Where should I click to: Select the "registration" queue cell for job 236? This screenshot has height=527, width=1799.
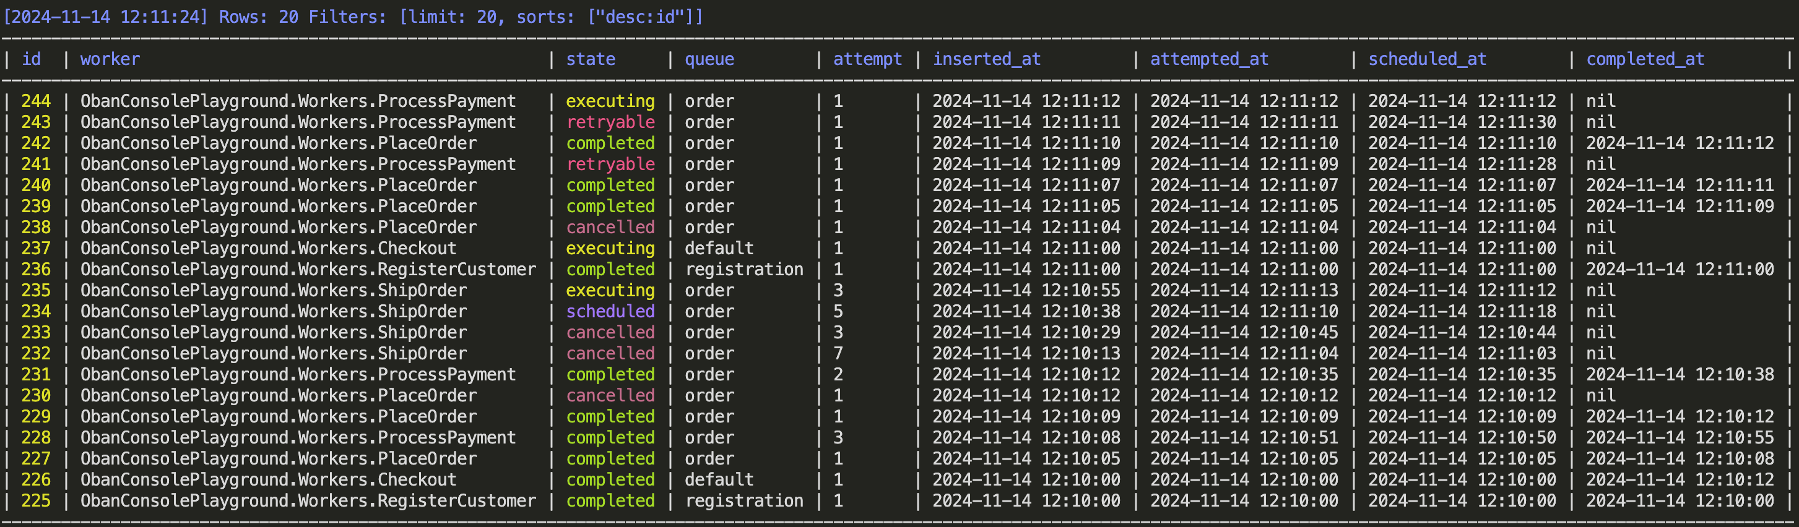click(743, 270)
